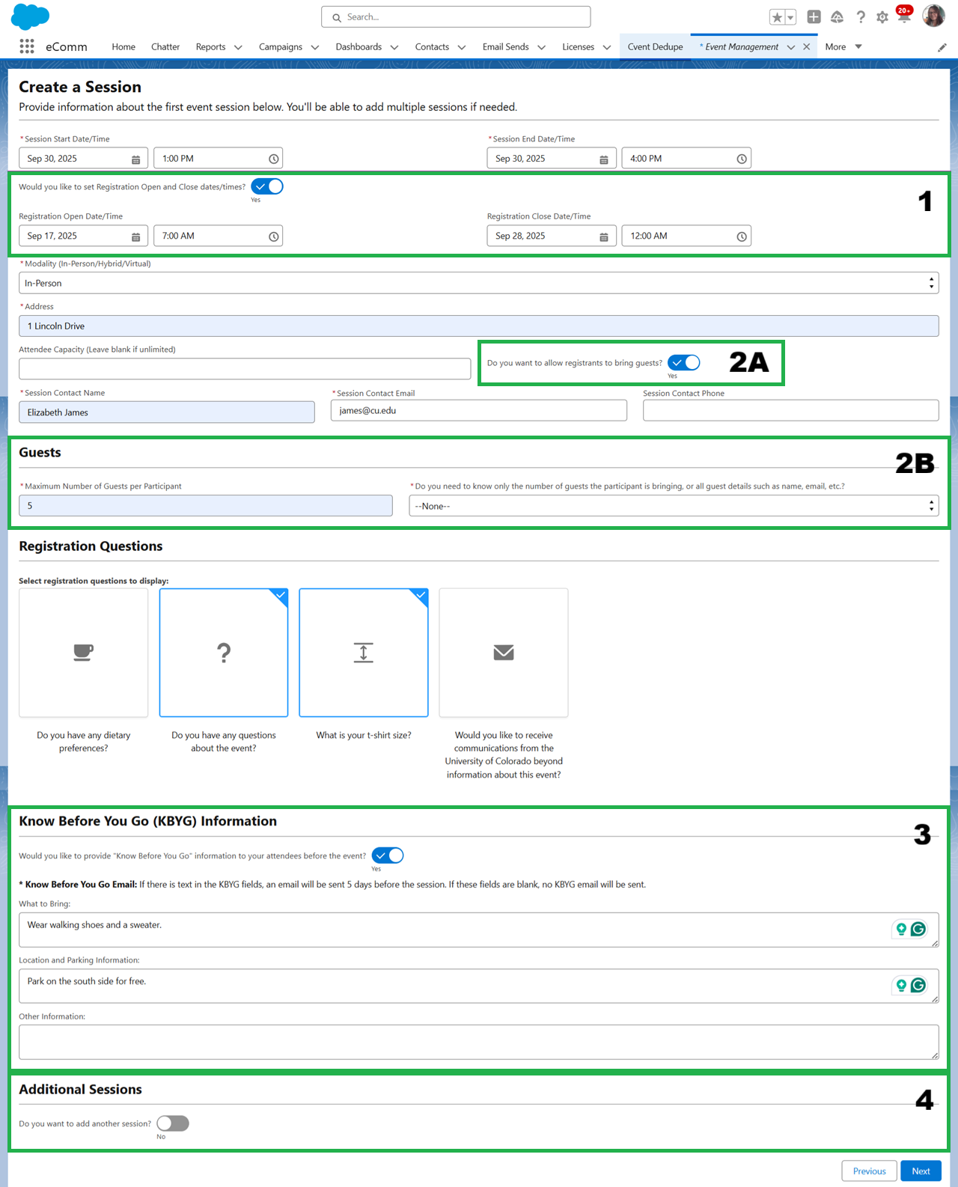Open Registration Close time clock picker

point(741,237)
